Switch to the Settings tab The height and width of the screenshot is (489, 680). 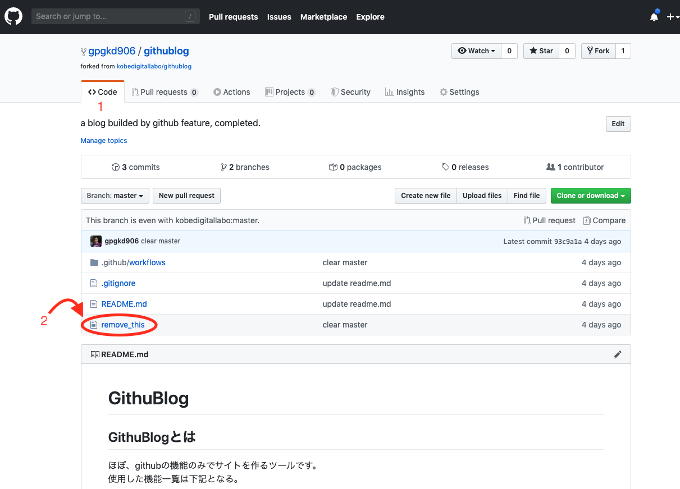tap(459, 92)
